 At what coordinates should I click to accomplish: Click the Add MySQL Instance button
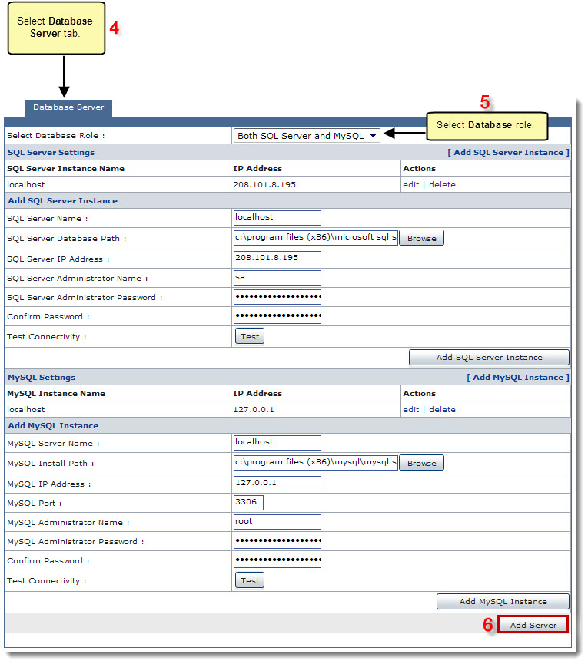click(503, 601)
